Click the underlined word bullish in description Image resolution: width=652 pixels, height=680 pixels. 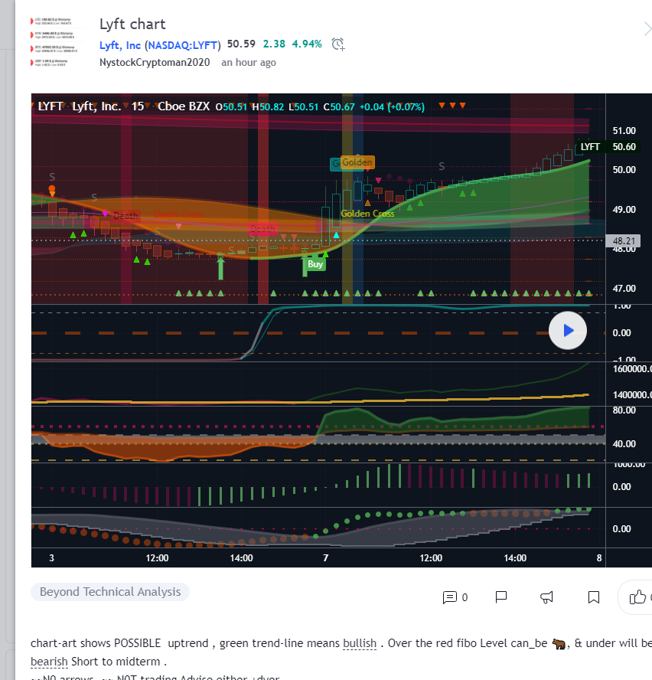point(360,643)
